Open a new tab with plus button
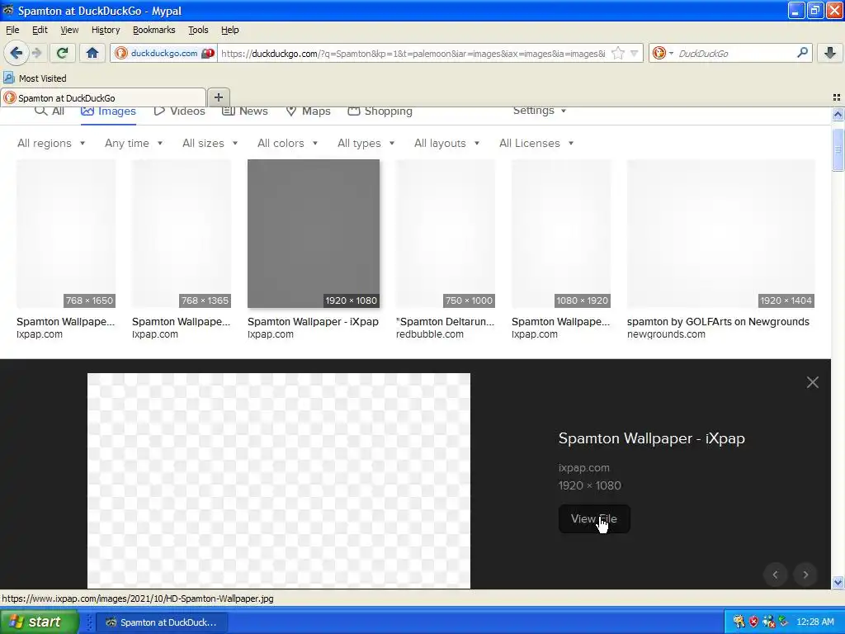The width and height of the screenshot is (845, 634). pyautogui.click(x=218, y=97)
